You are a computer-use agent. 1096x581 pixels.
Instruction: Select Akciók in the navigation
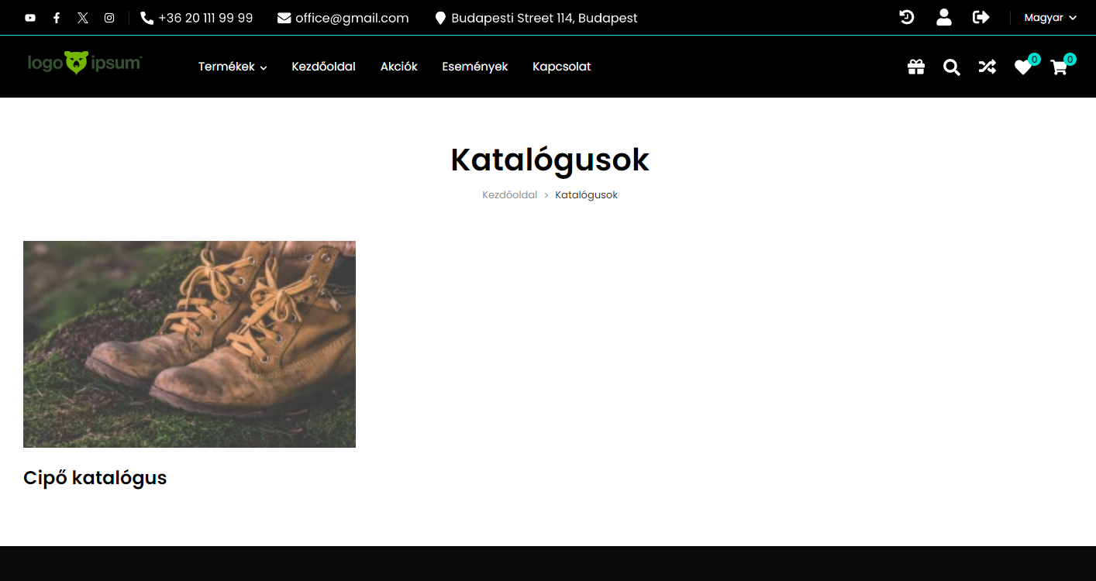(398, 67)
